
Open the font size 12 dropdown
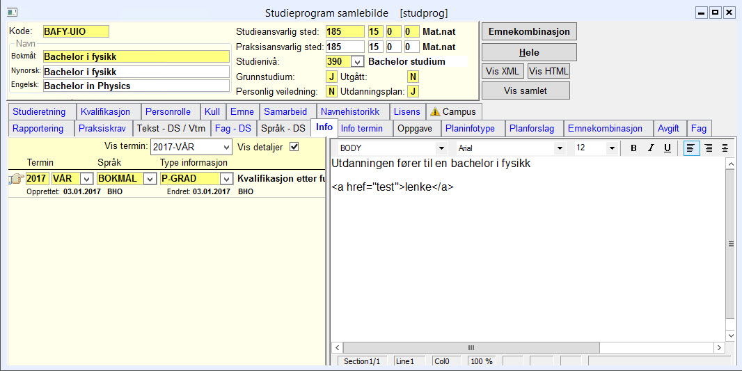(x=612, y=148)
